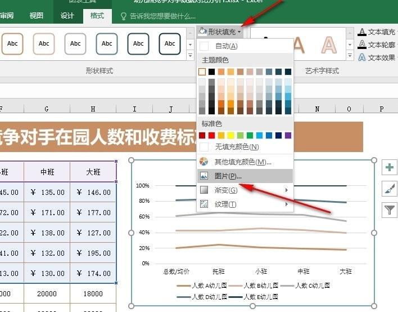Click cell with ¥ 135.00
Image resolution: width=398 pixels, height=312 pixels.
coord(47,192)
